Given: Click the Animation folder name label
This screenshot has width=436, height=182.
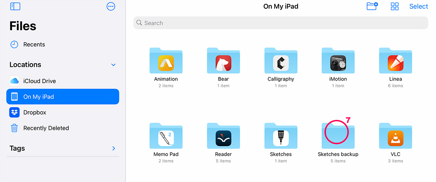Looking at the screenshot, I should [x=166, y=79].
